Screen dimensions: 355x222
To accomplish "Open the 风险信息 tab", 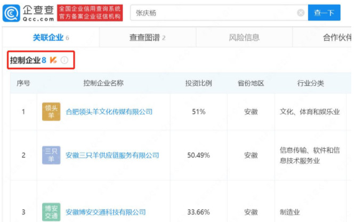I will 244,37.
